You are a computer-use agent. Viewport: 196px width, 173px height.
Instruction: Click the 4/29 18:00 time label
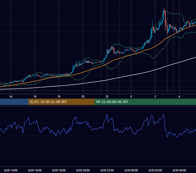click(x=59, y=170)
